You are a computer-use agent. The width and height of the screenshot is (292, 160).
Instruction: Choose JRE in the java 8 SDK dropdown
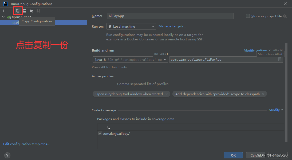(130, 60)
